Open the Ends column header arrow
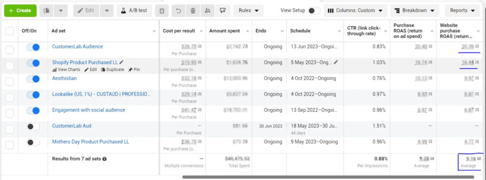486x180 pixels. (282, 31)
